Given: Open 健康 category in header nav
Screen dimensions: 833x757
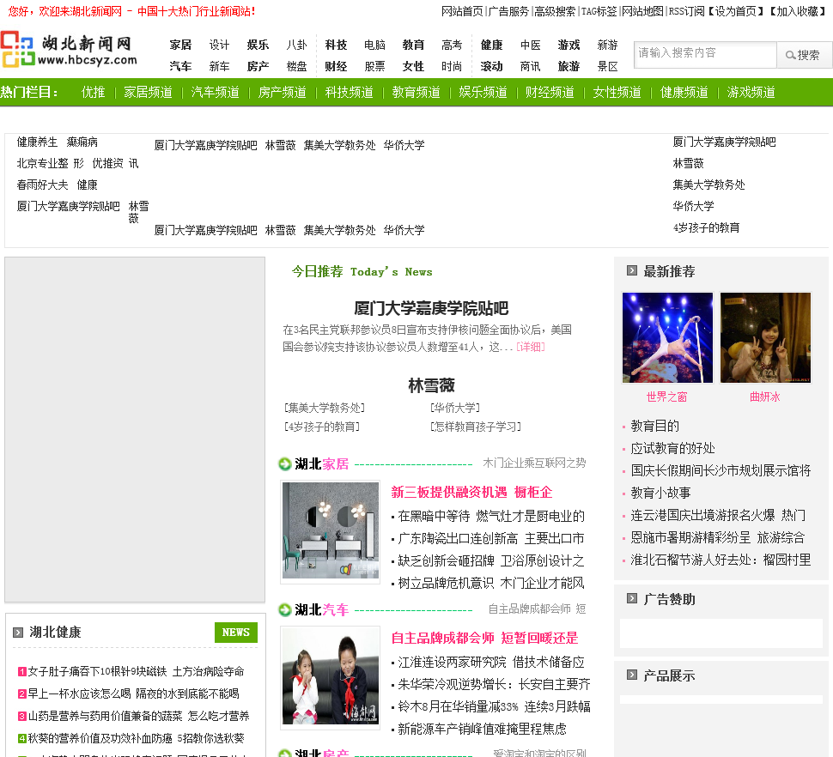Looking at the screenshot, I should tap(491, 45).
